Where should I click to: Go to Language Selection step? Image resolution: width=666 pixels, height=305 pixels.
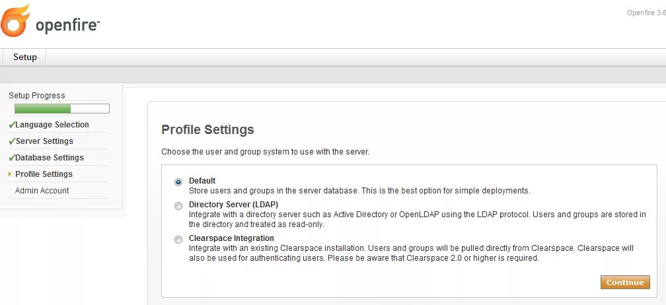[52, 125]
